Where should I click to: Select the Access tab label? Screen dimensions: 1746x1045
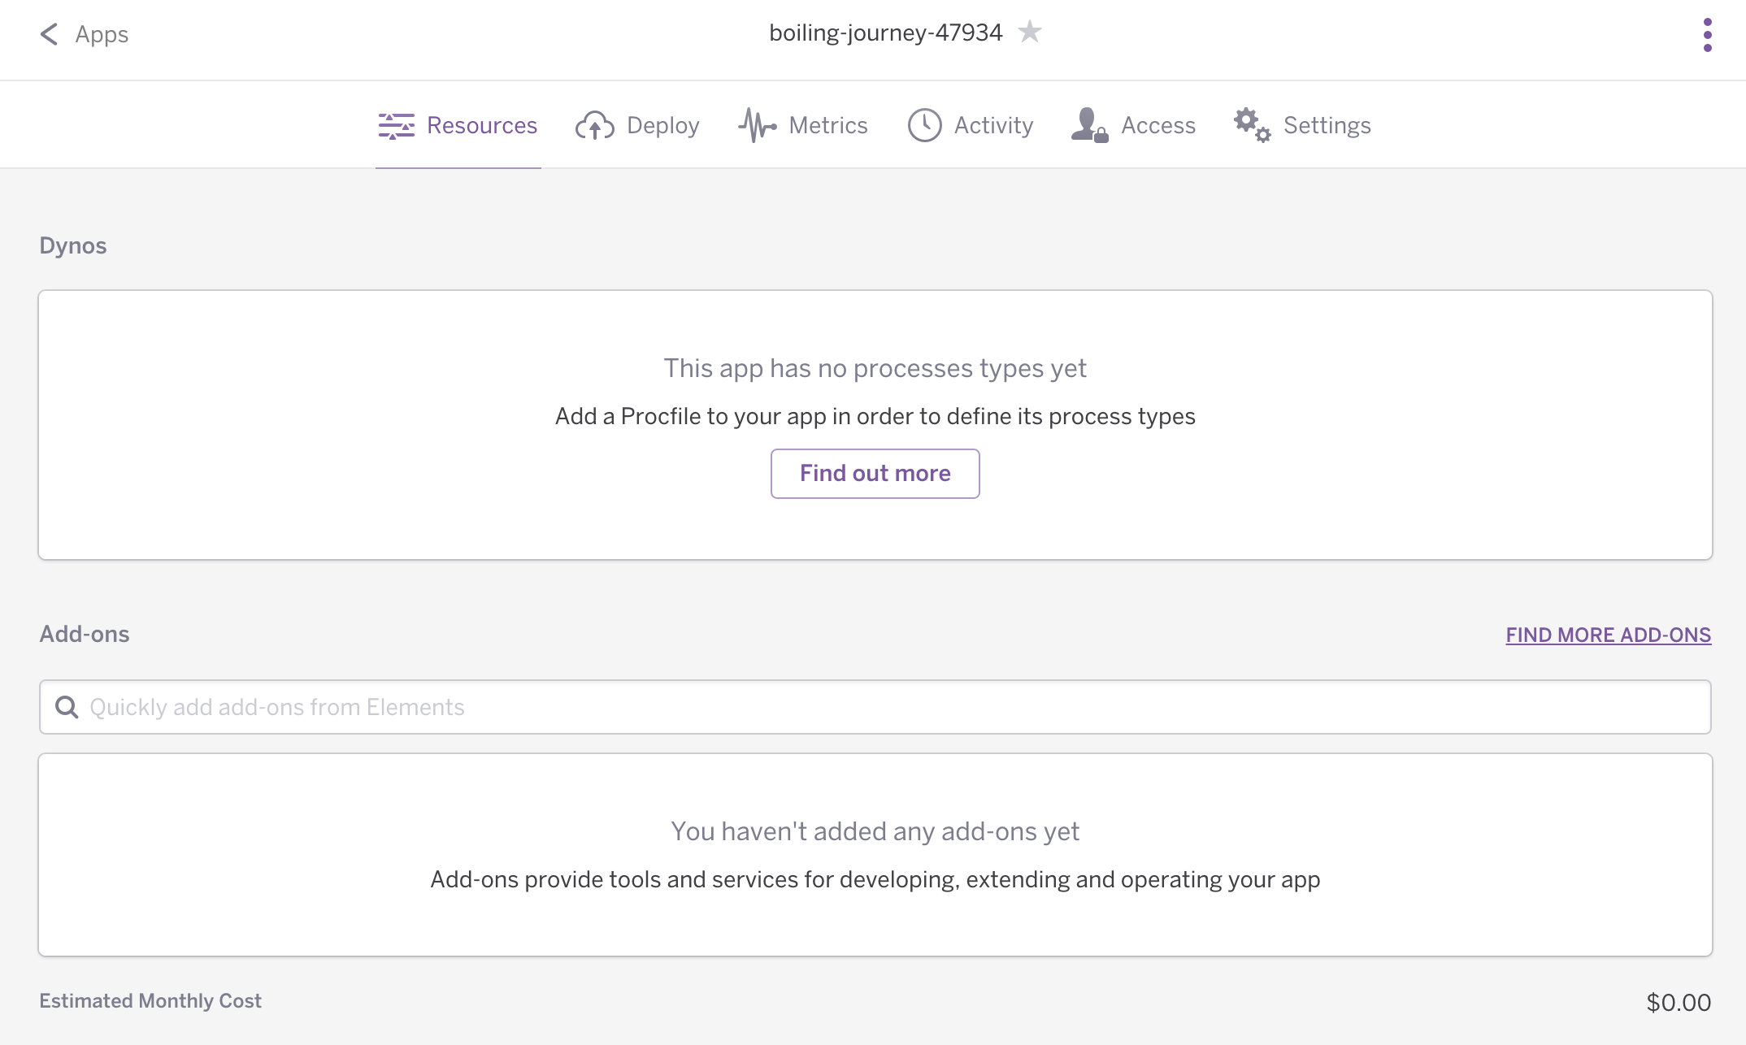click(x=1158, y=126)
